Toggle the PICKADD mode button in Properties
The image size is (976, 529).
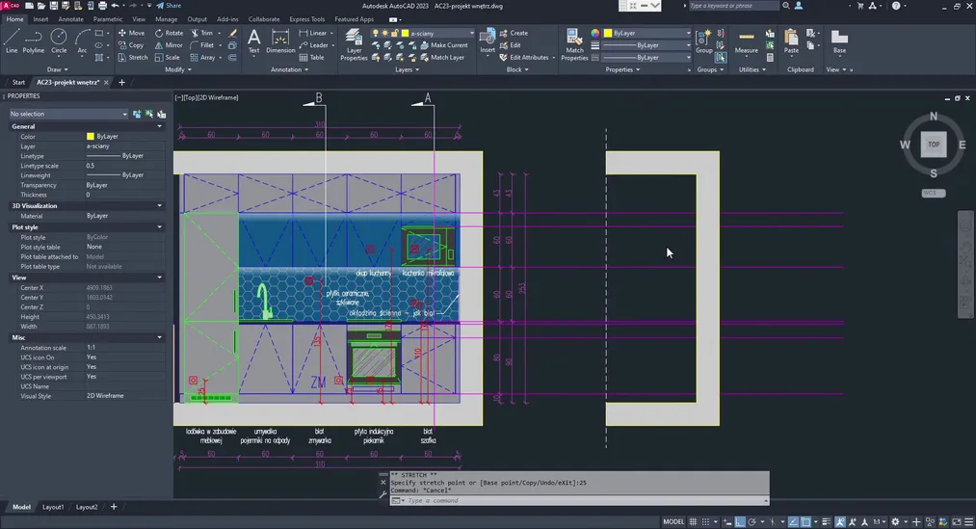[x=137, y=114]
